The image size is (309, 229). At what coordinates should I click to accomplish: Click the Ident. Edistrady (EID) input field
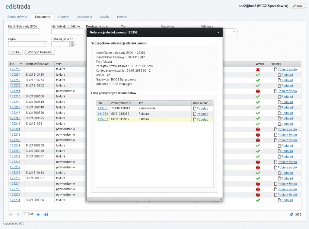24,32
